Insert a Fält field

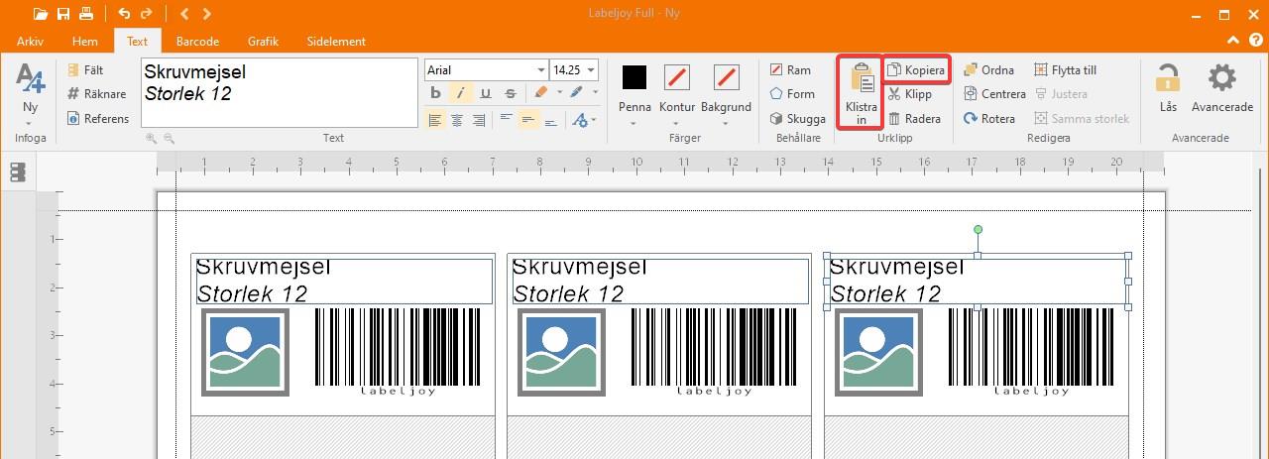pos(85,70)
